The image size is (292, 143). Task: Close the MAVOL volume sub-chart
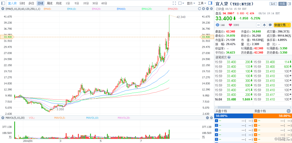point(207,118)
